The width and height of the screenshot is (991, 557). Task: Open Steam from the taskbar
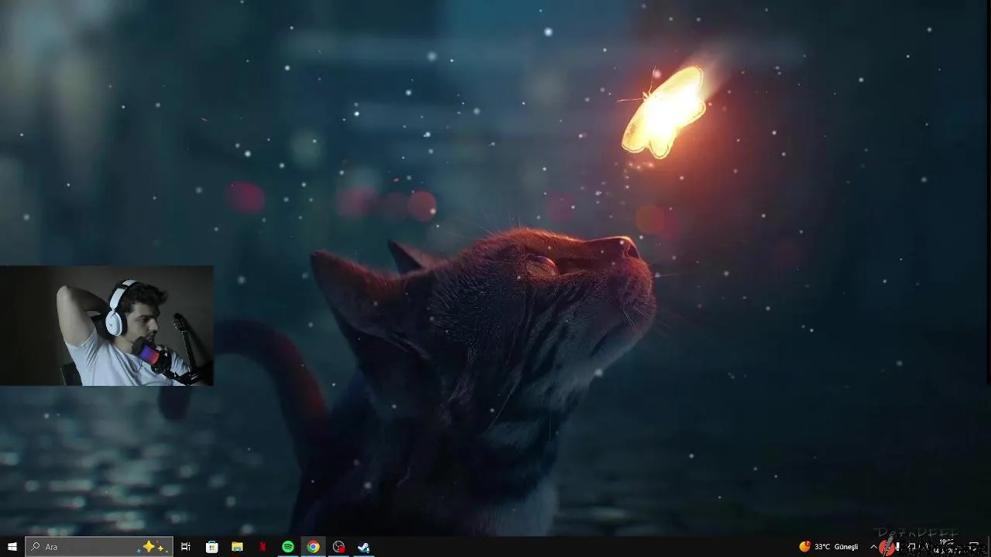tap(363, 547)
